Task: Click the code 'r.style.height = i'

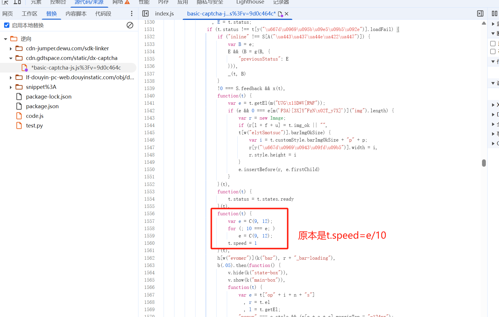Action: coord(272,155)
